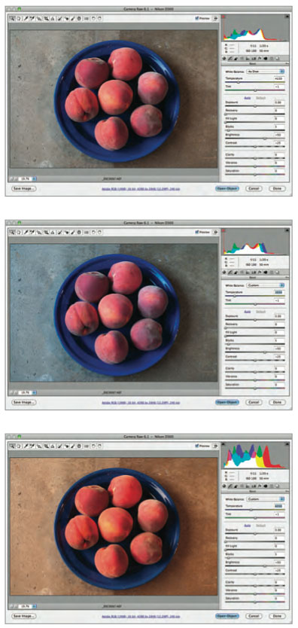Rotate image clockwise in the blue-tinted window
This screenshot has height=628, width=298.
coord(99,232)
